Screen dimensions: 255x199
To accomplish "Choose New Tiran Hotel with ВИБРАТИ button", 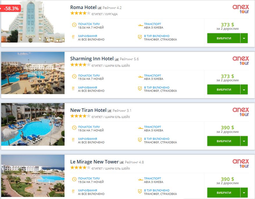I will click(224, 141).
